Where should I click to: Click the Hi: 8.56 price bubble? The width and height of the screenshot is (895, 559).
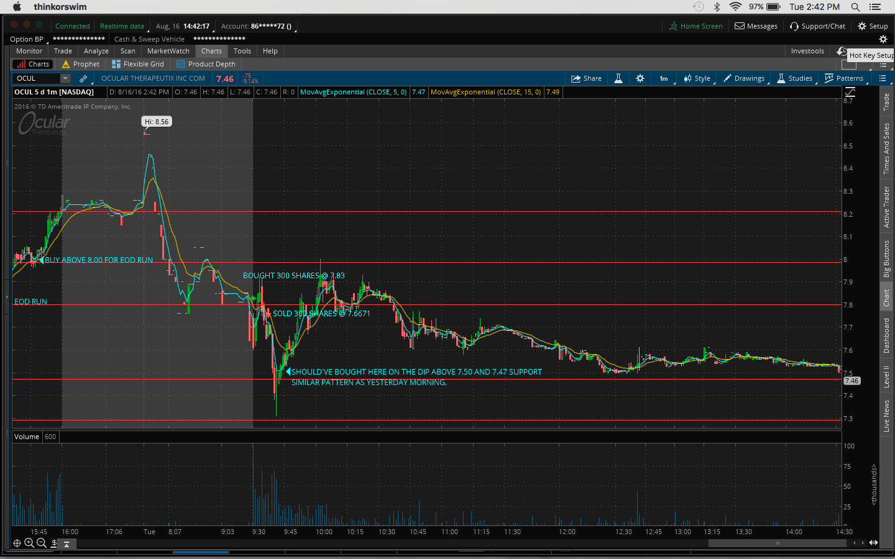click(157, 122)
